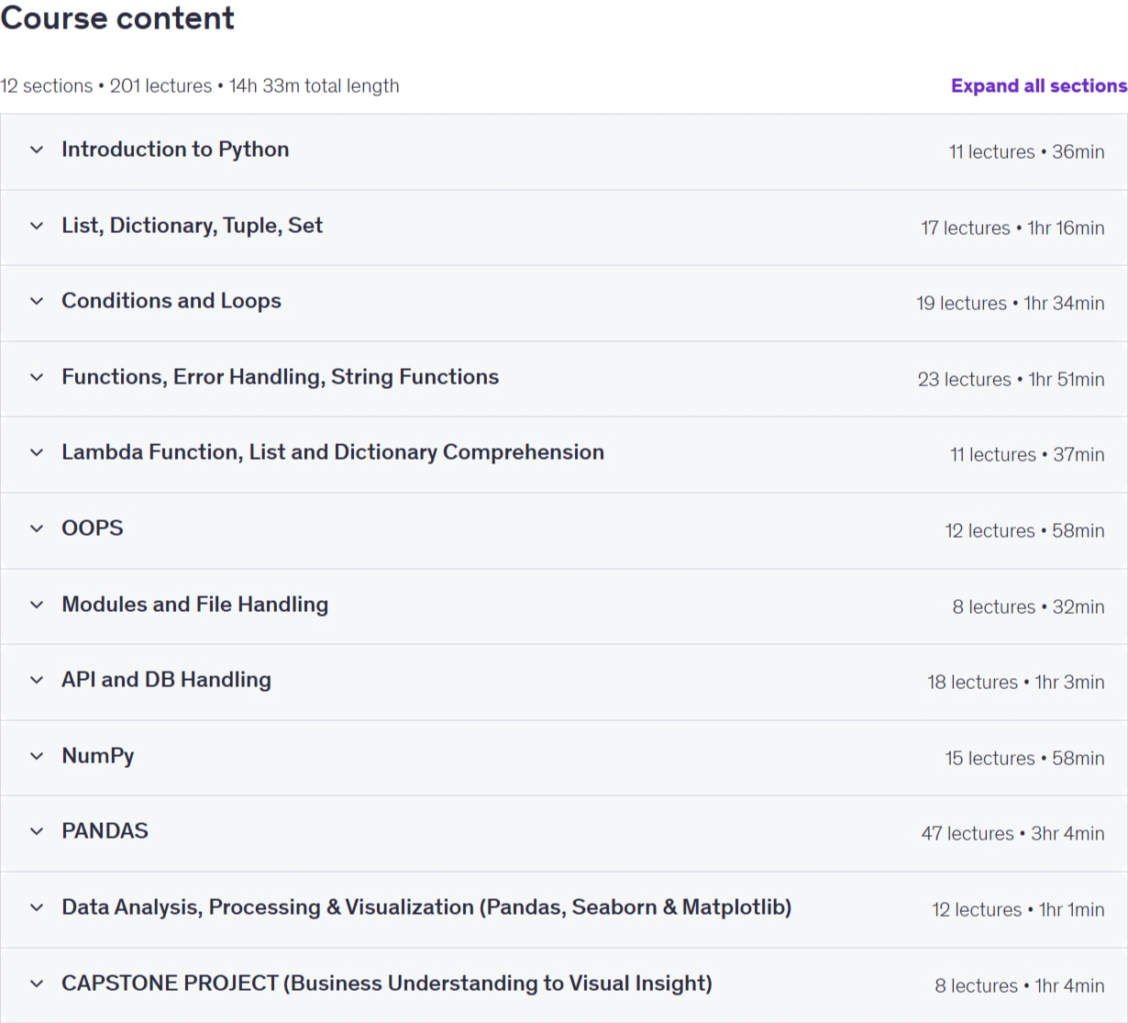Viewport: 1128px width, 1023px height.
Task: Select Functions, Error Handling, String Functions title
Action: (x=280, y=377)
